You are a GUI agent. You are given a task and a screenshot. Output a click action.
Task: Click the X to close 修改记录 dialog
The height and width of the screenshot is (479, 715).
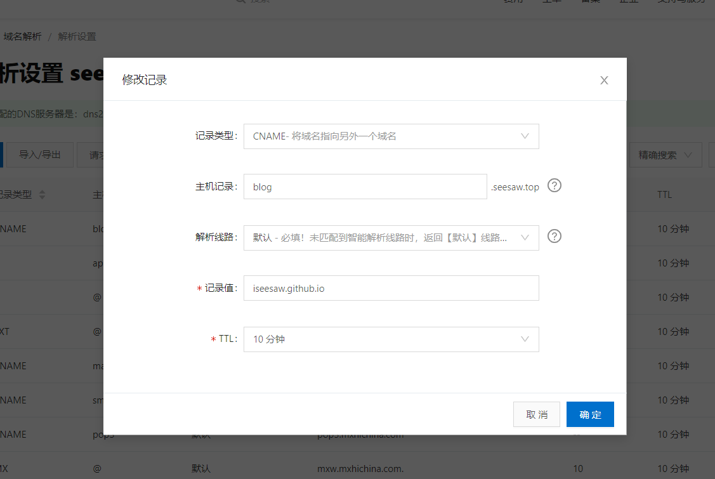(603, 80)
